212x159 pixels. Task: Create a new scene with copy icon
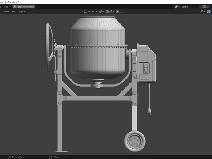coord(204,7)
